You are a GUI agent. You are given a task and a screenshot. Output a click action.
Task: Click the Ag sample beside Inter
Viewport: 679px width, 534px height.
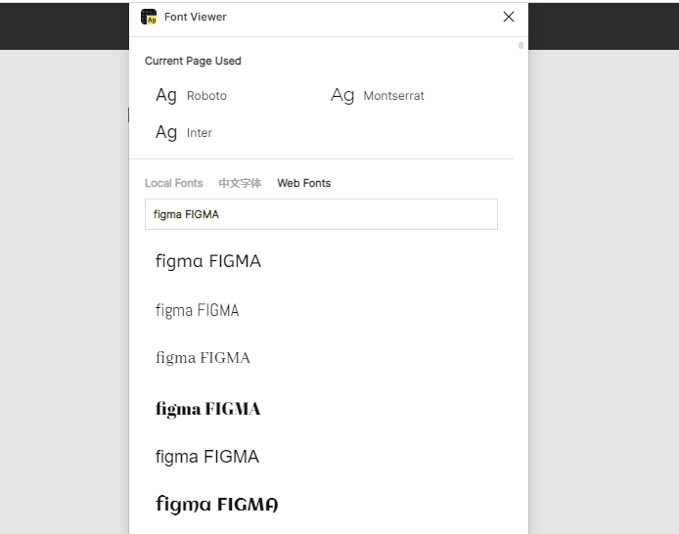pos(166,132)
